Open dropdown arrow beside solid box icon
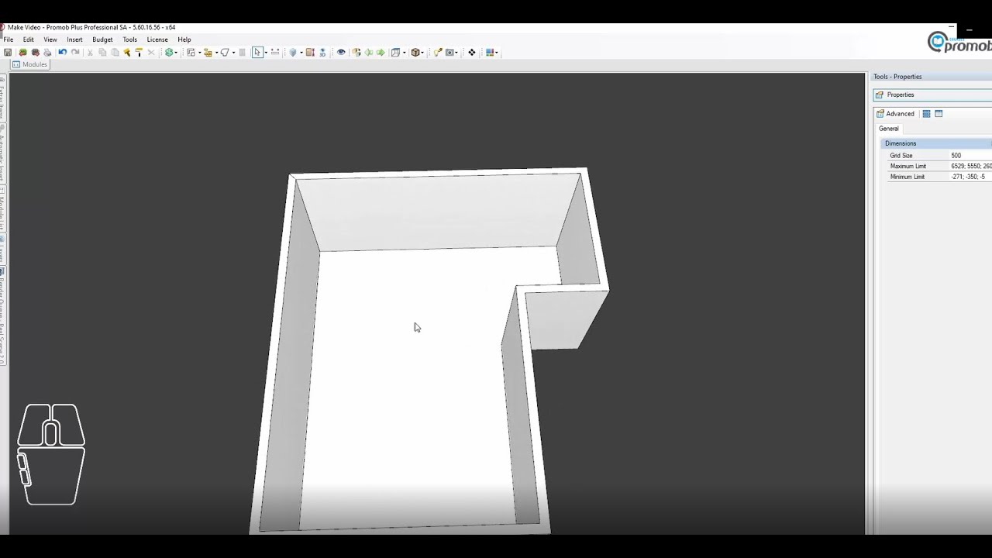 (422, 53)
